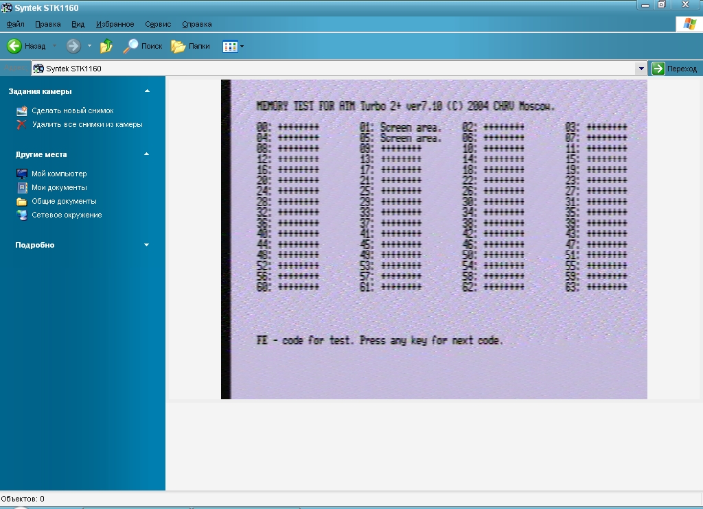Click the Views grid icon

point(229,46)
